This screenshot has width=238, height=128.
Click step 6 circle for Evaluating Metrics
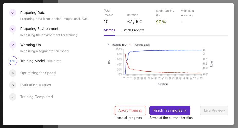click(x=13, y=85)
